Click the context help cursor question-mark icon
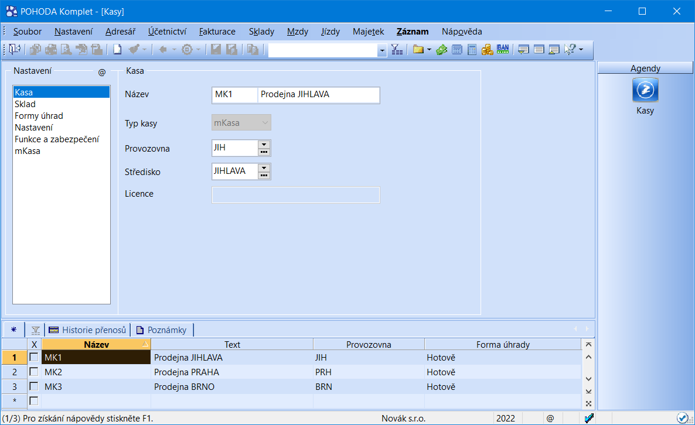Screen dimensions: 695x425 570,49
